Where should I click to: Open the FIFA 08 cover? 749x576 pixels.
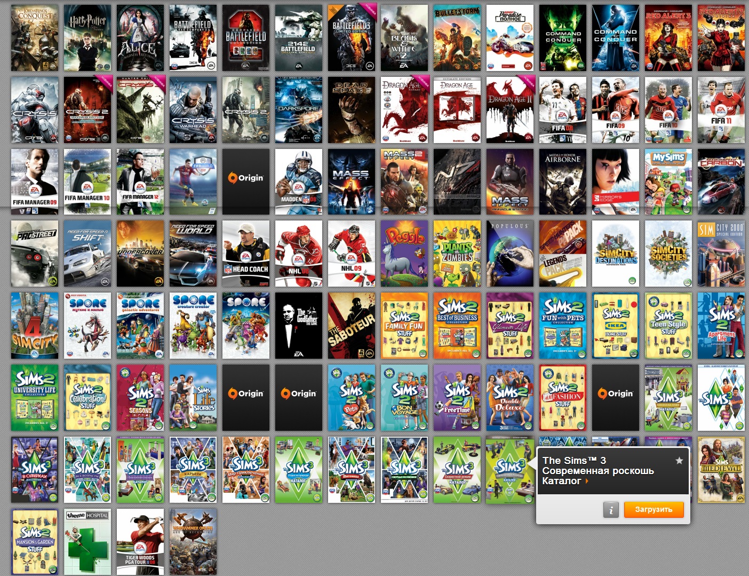[x=563, y=110]
